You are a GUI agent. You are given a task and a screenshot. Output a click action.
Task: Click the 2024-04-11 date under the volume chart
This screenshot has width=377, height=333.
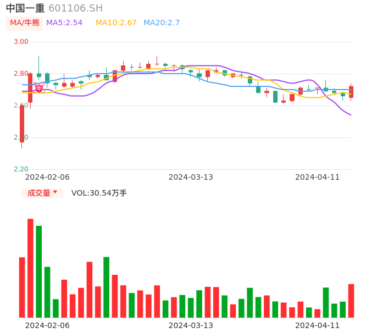(x=318, y=325)
